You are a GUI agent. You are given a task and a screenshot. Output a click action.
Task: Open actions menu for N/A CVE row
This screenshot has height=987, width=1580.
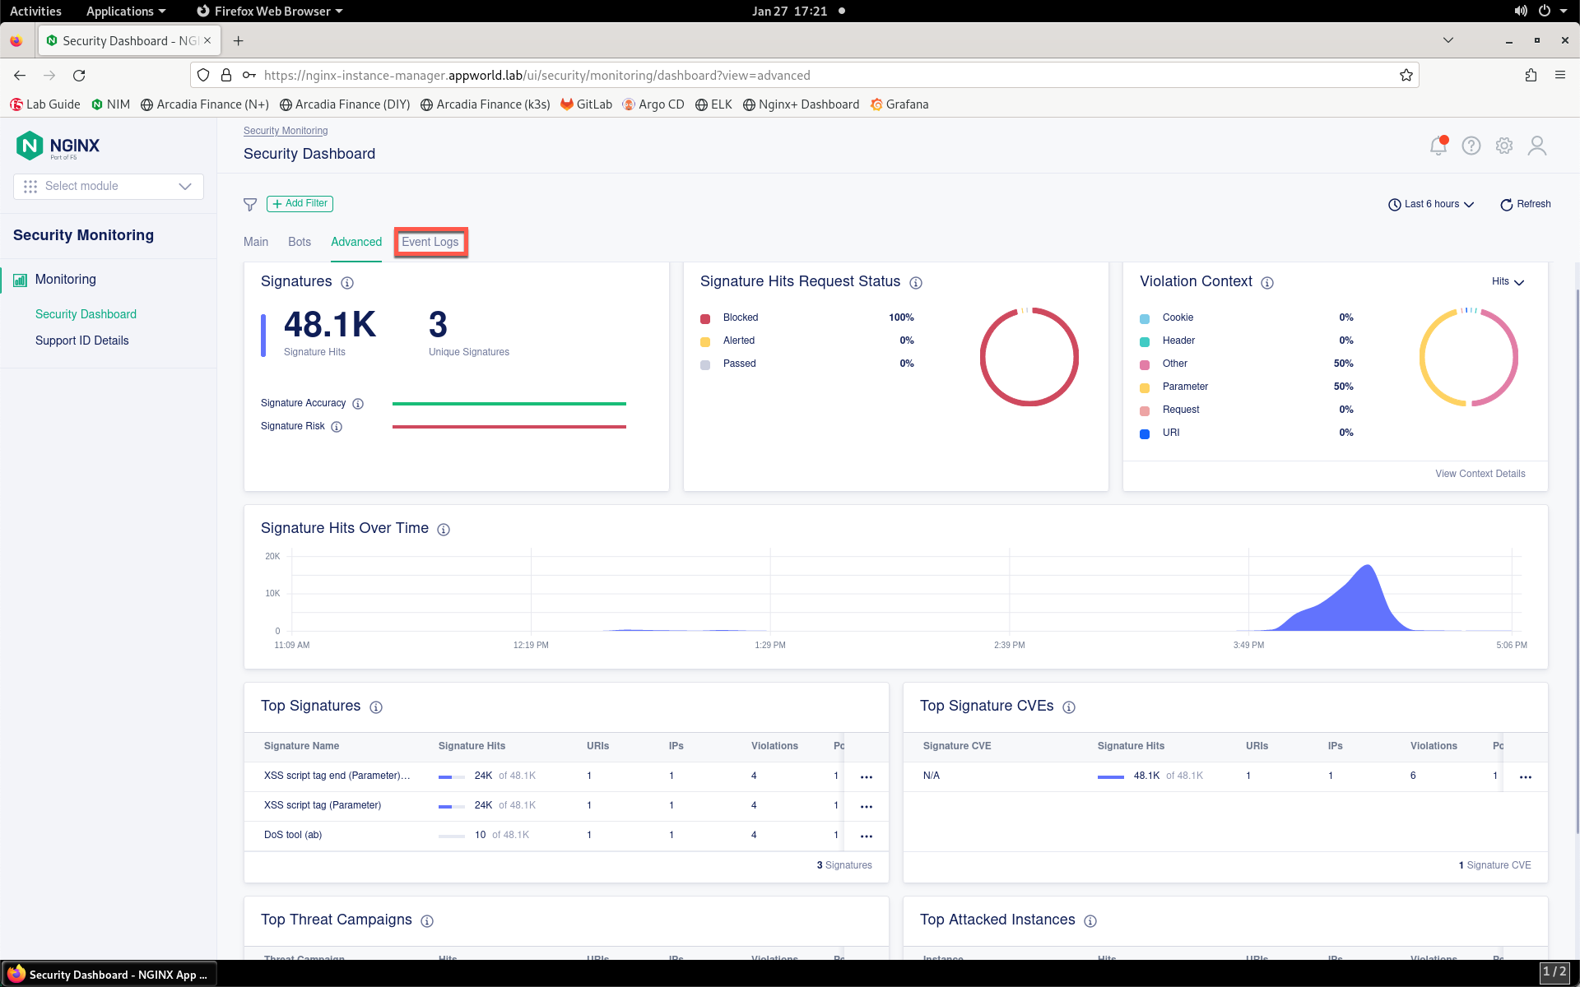(1526, 777)
